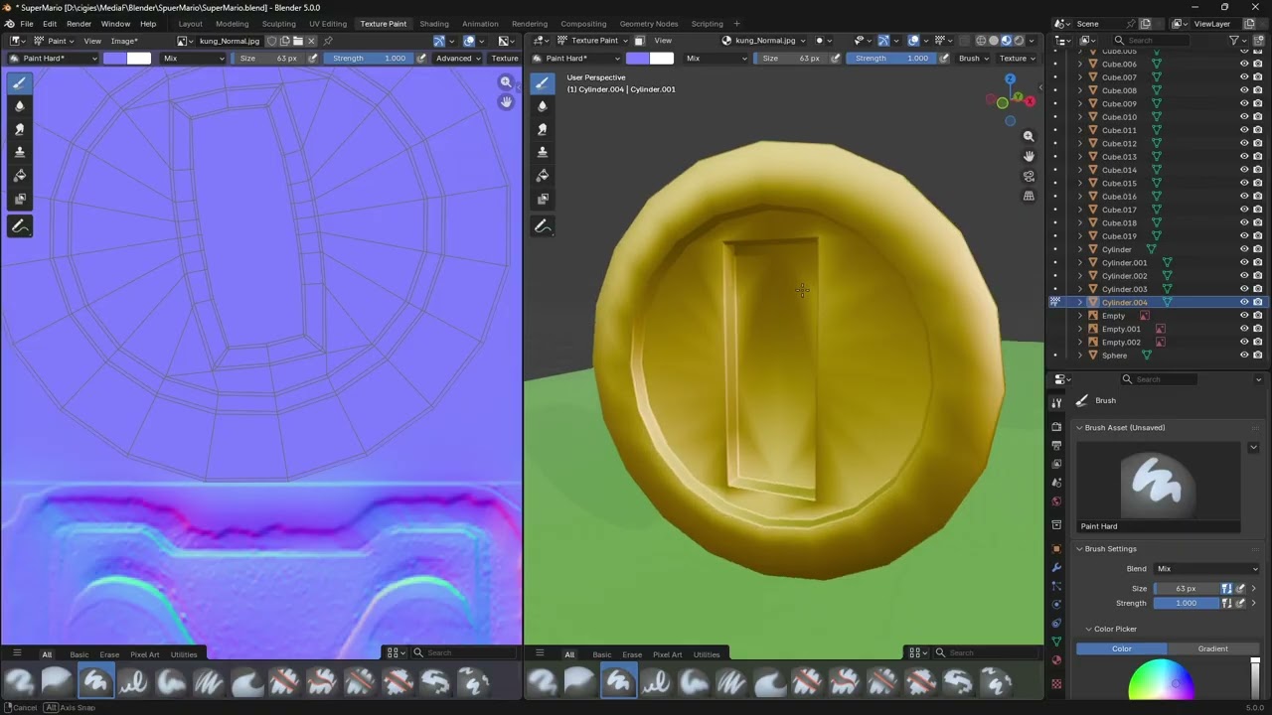Click the purple primary color swatch in viewport header
The height and width of the screenshot is (715, 1272).
(638, 58)
